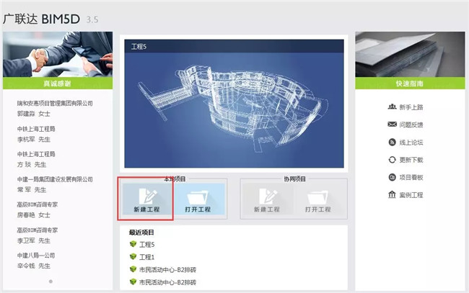
Task: Click the green cube icon beside 工程5
Action: [x=133, y=244]
